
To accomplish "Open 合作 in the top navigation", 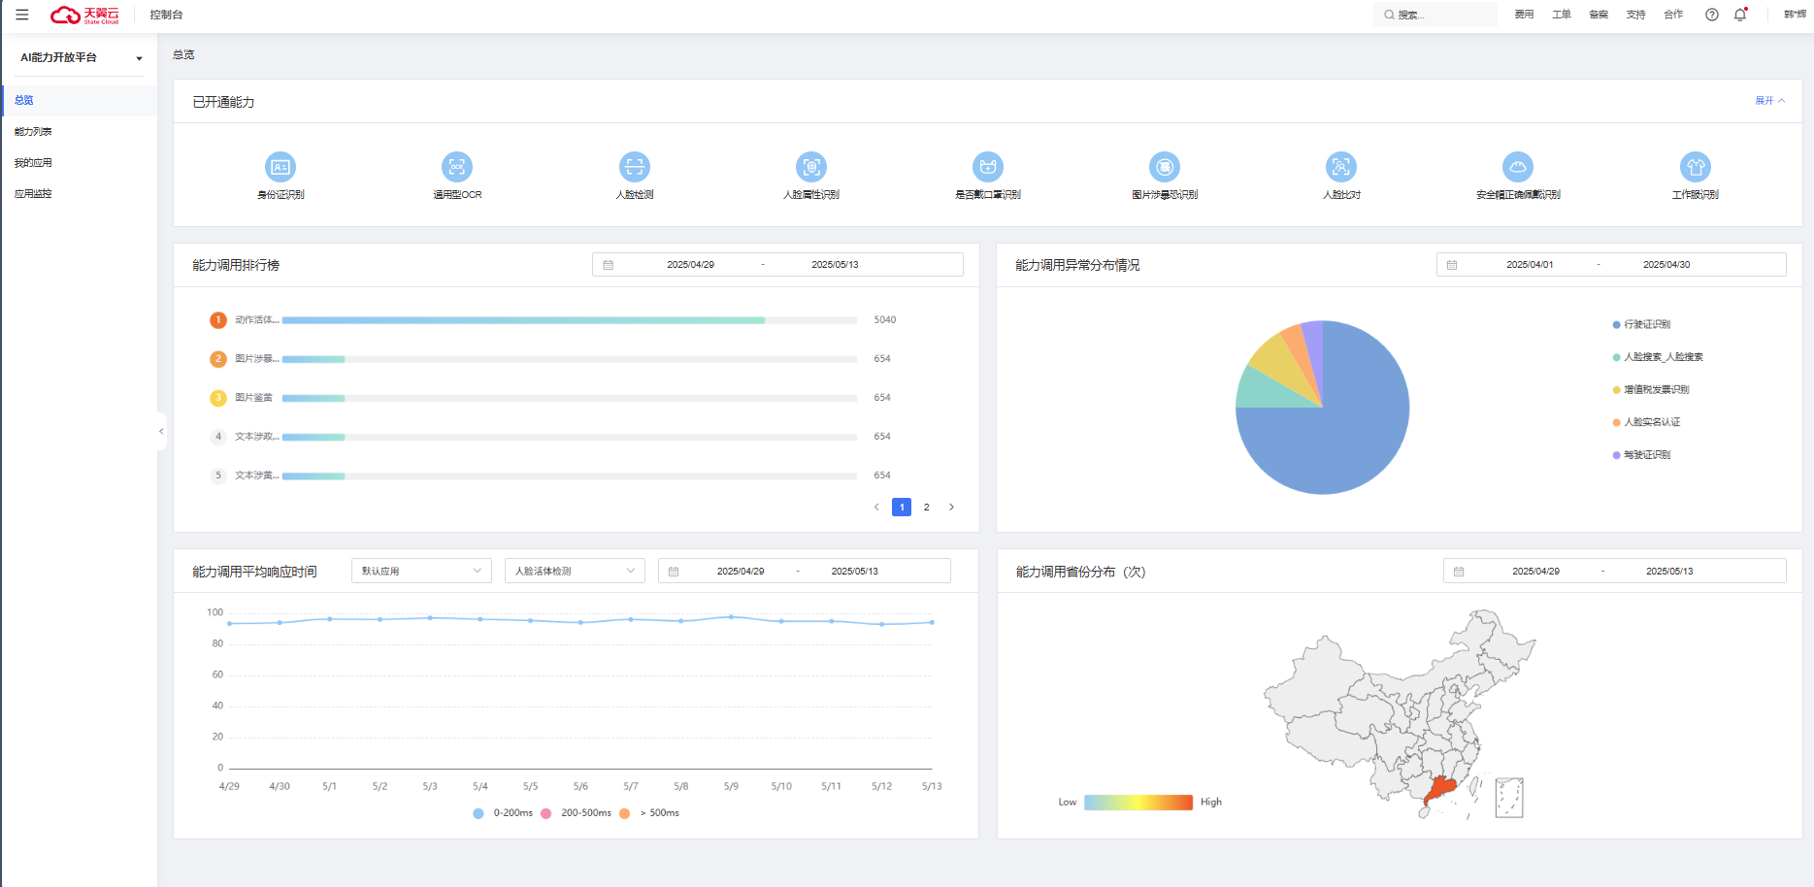I will (x=1673, y=15).
